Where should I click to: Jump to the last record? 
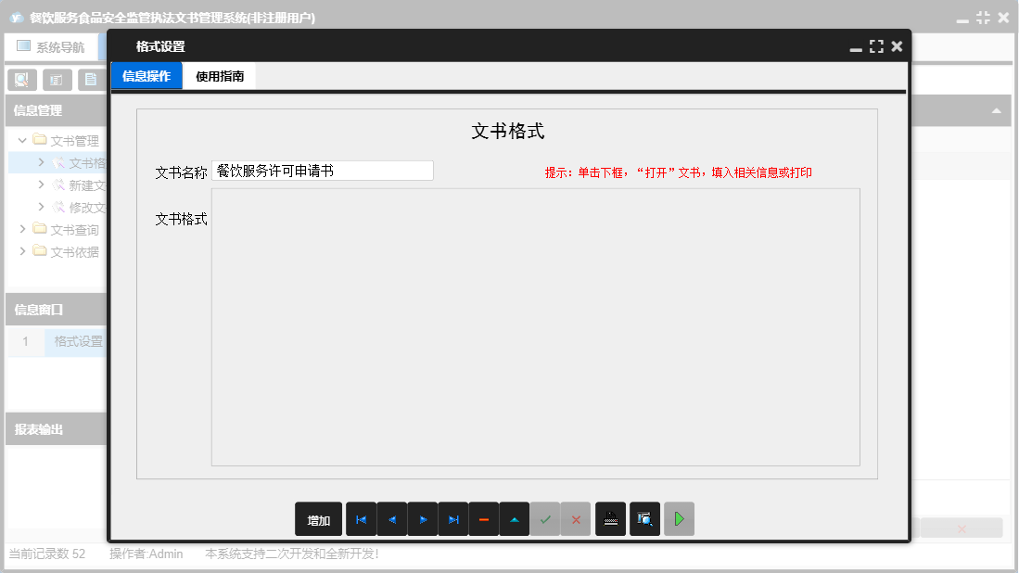pos(453,519)
